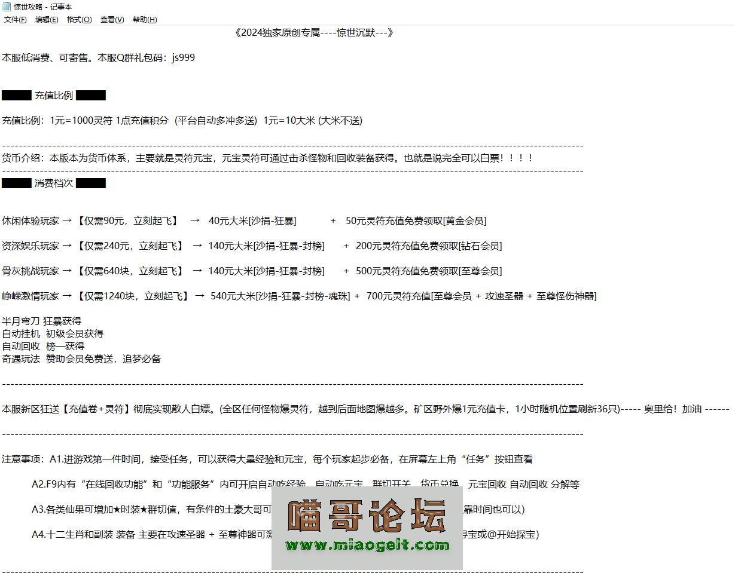735x573 pixels.
Task: Click the 半月弯刀 狂暴获得 line
Action: click(41, 321)
